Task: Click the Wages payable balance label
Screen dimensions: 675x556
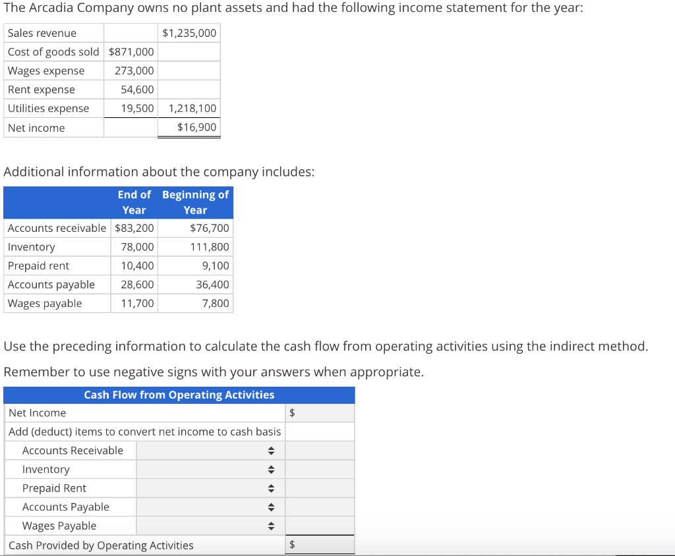Action: tap(45, 304)
